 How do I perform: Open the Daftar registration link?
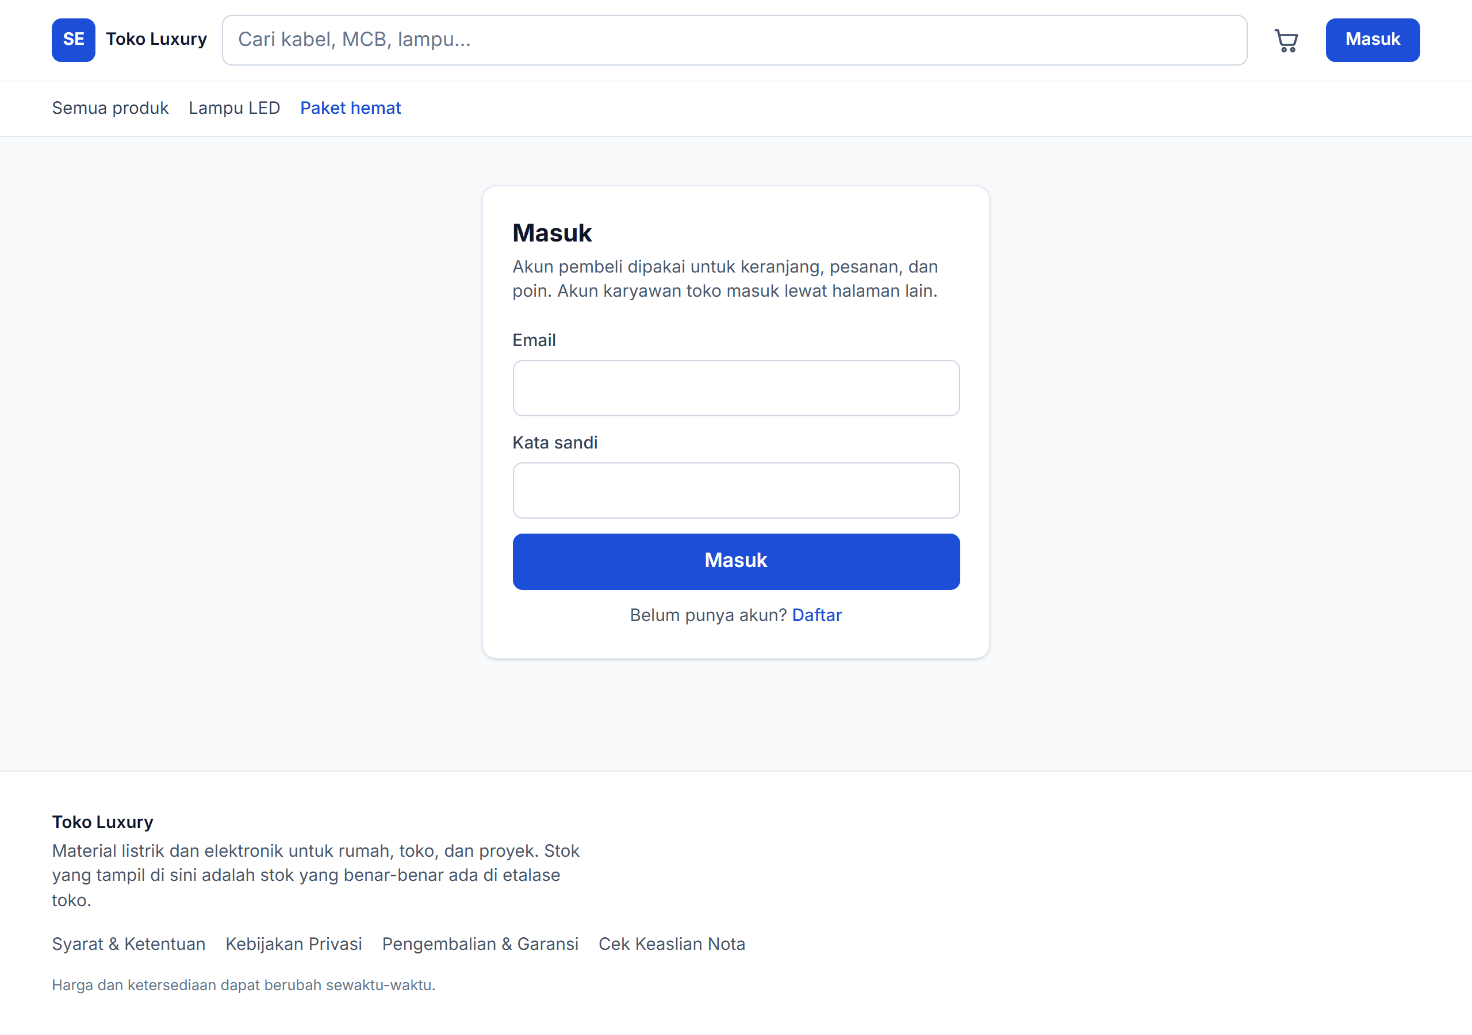(816, 614)
